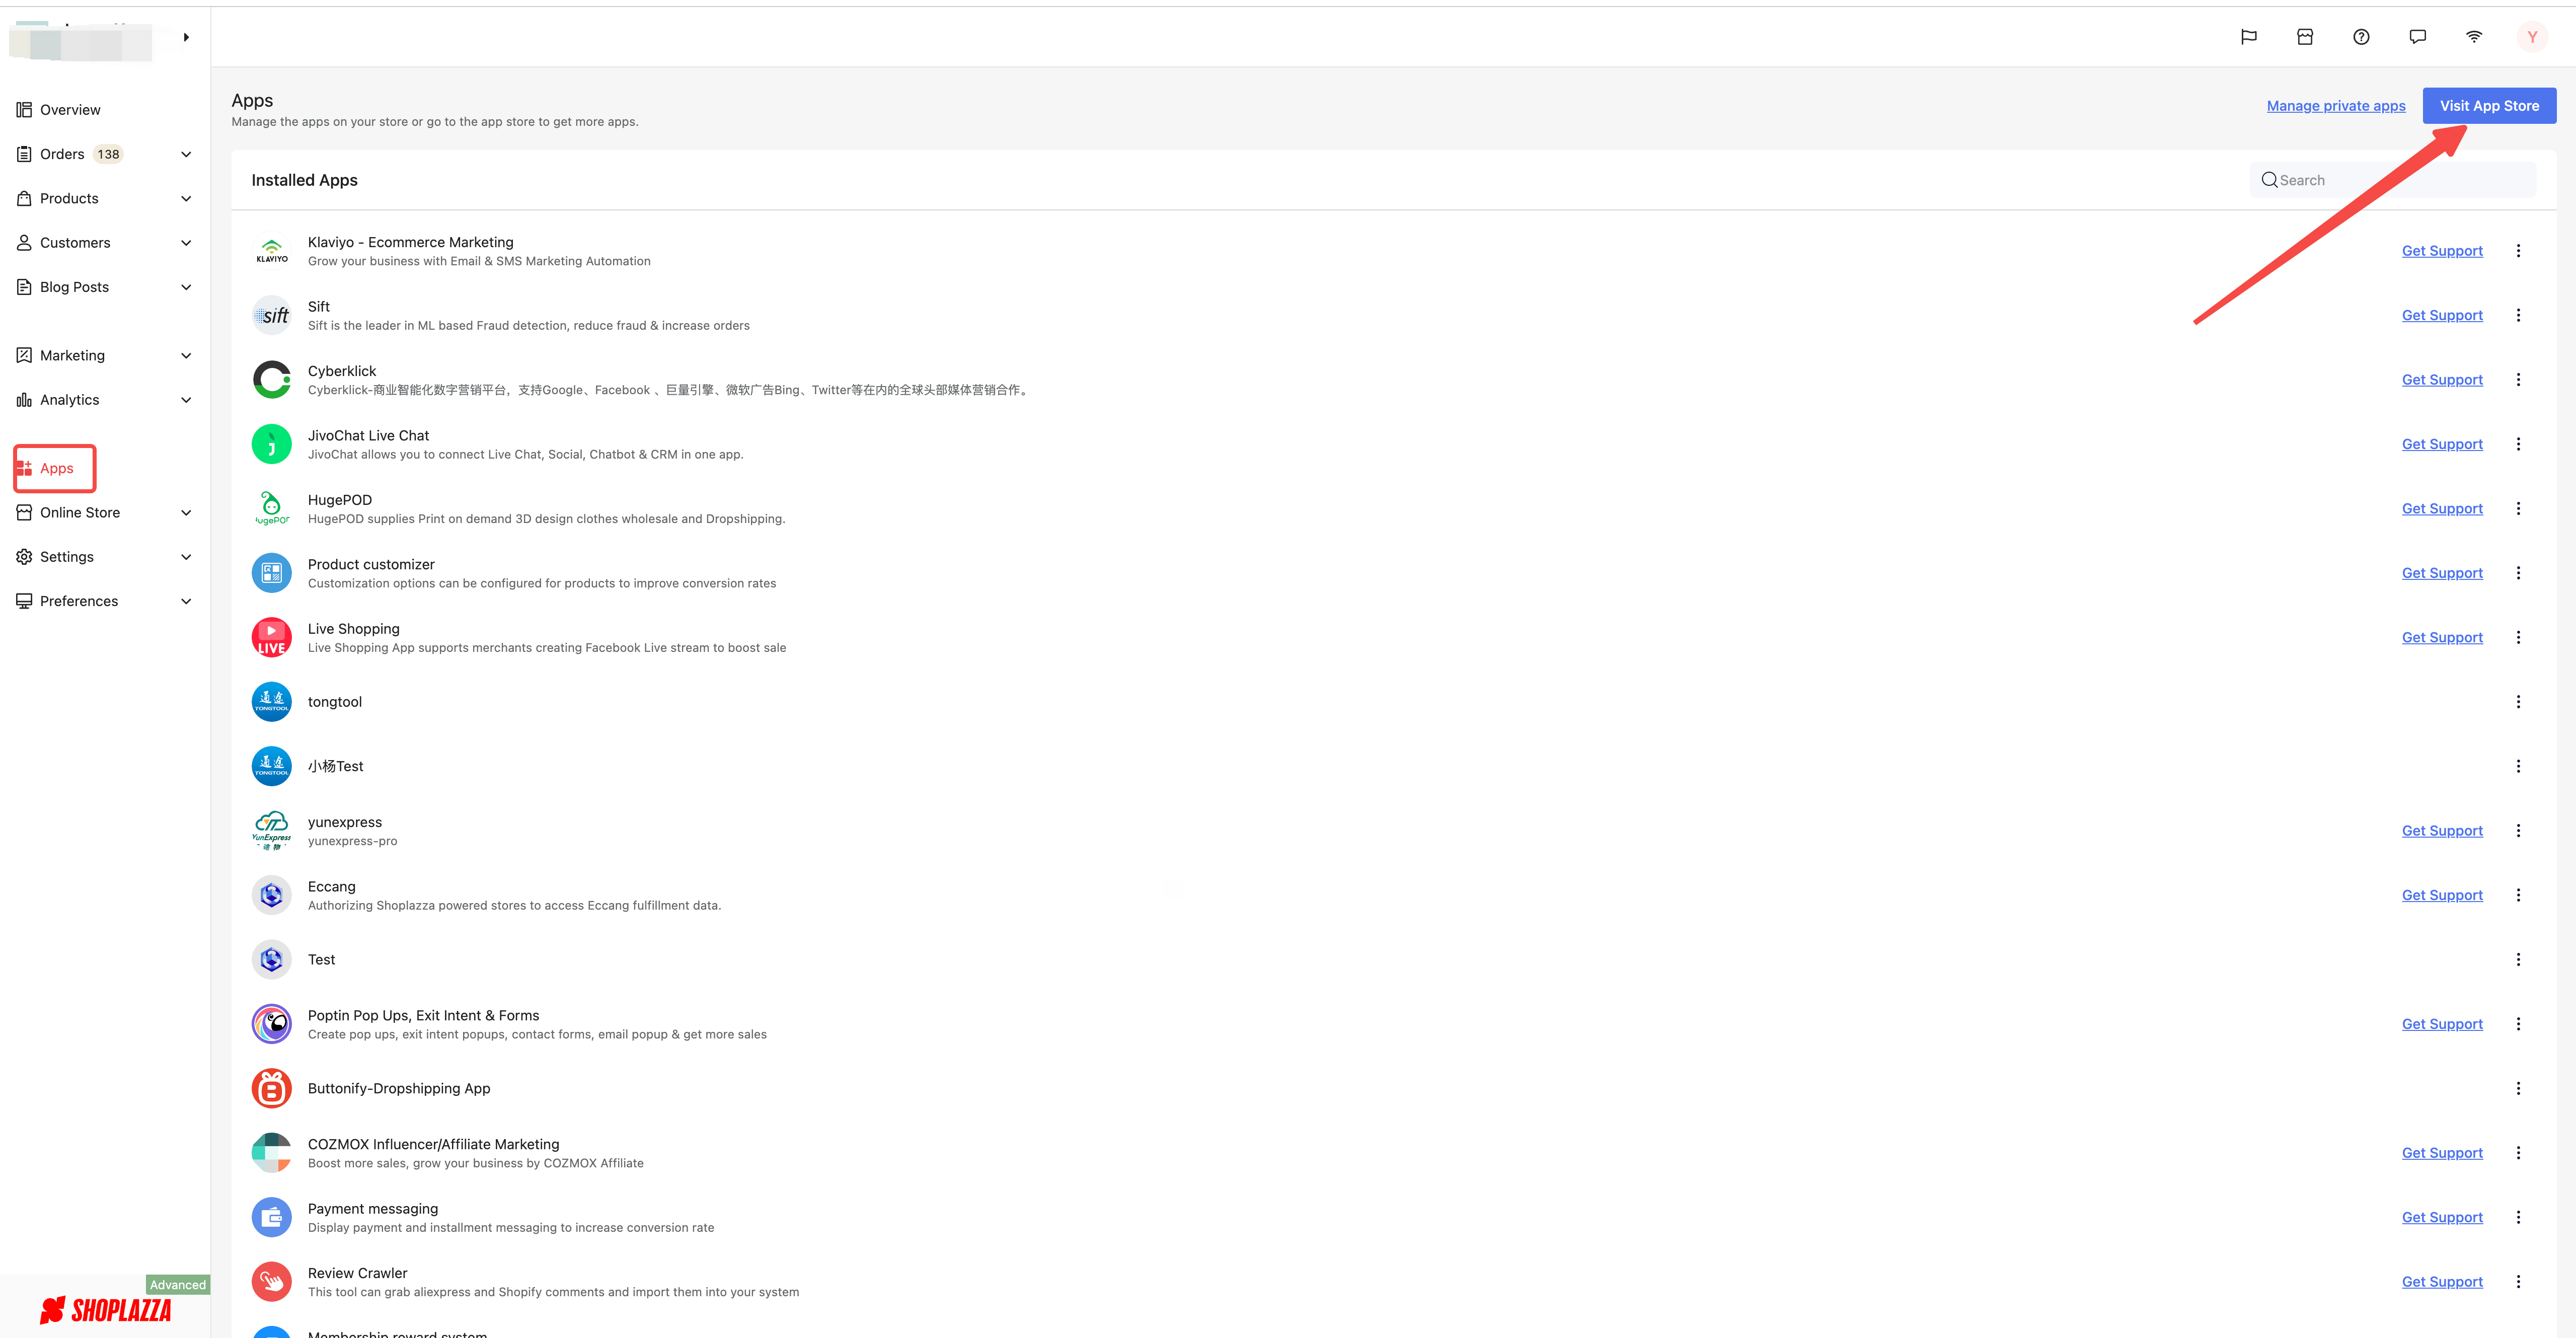The width and height of the screenshot is (2576, 1338).
Task: Click the Shoplazza logo at bottom left
Action: (105, 1310)
